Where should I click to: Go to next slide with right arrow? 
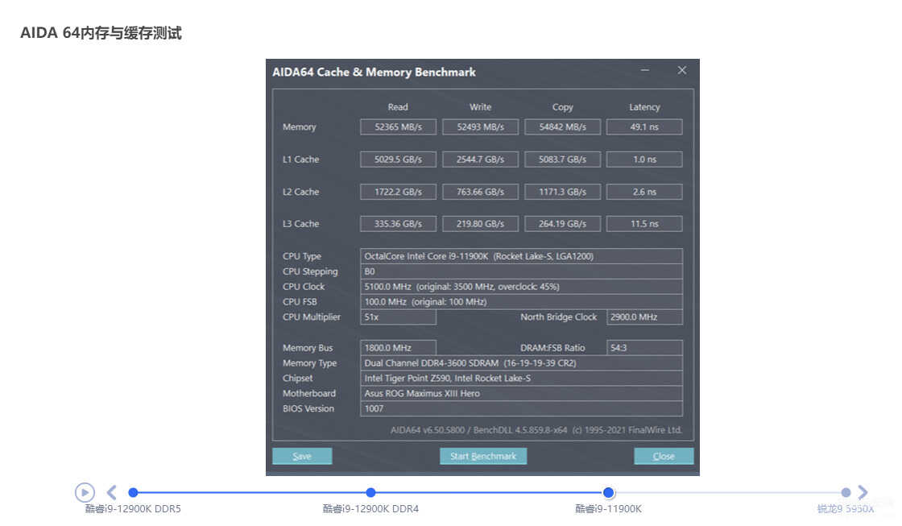click(x=863, y=492)
